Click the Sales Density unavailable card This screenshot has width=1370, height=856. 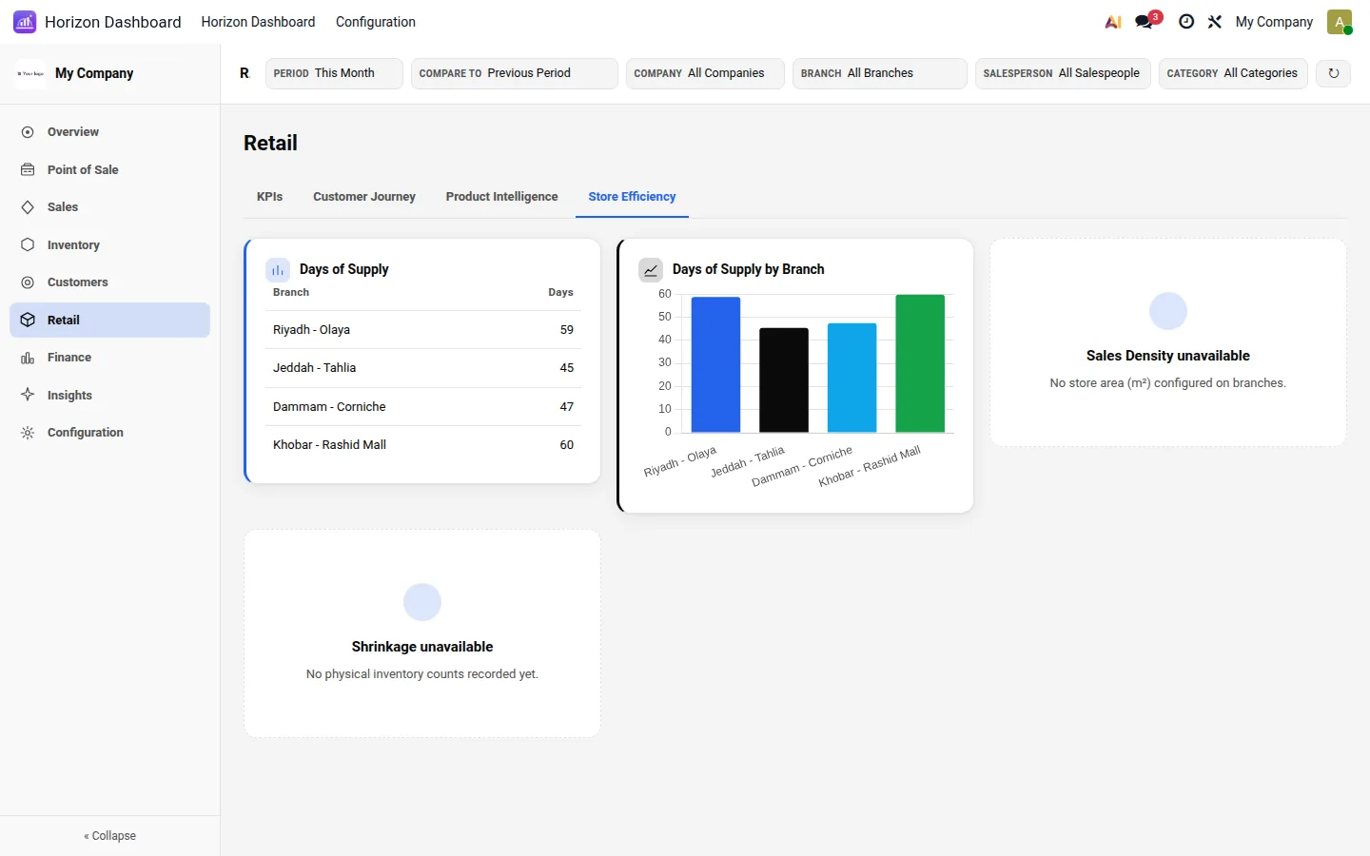pyautogui.click(x=1168, y=342)
